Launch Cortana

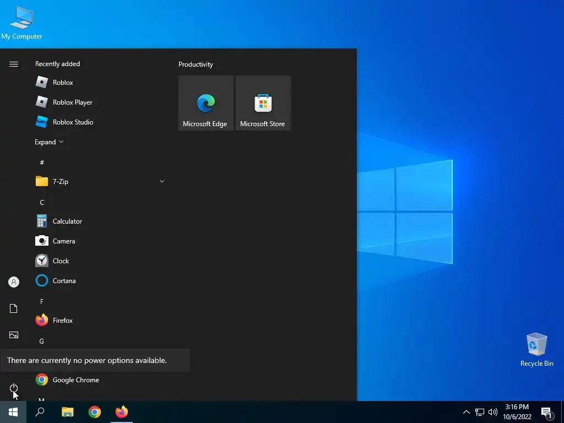pyautogui.click(x=100, y=280)
